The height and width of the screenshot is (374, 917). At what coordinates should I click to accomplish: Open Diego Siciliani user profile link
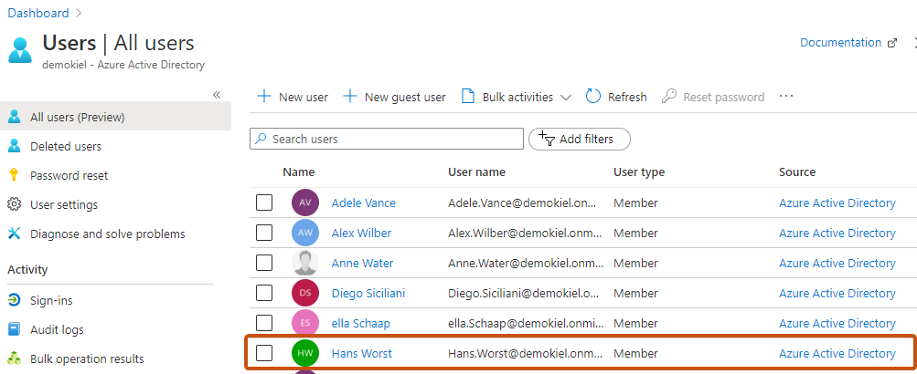click(368, 293)
